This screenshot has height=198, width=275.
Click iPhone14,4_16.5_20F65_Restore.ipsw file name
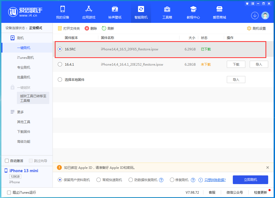(130, 49)
